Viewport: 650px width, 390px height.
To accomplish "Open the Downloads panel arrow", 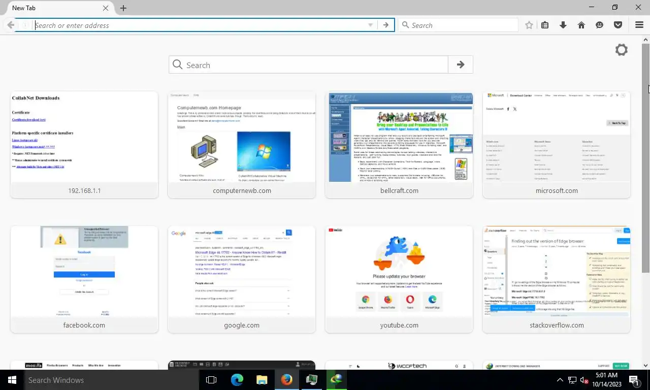I will tap(563, 25).
